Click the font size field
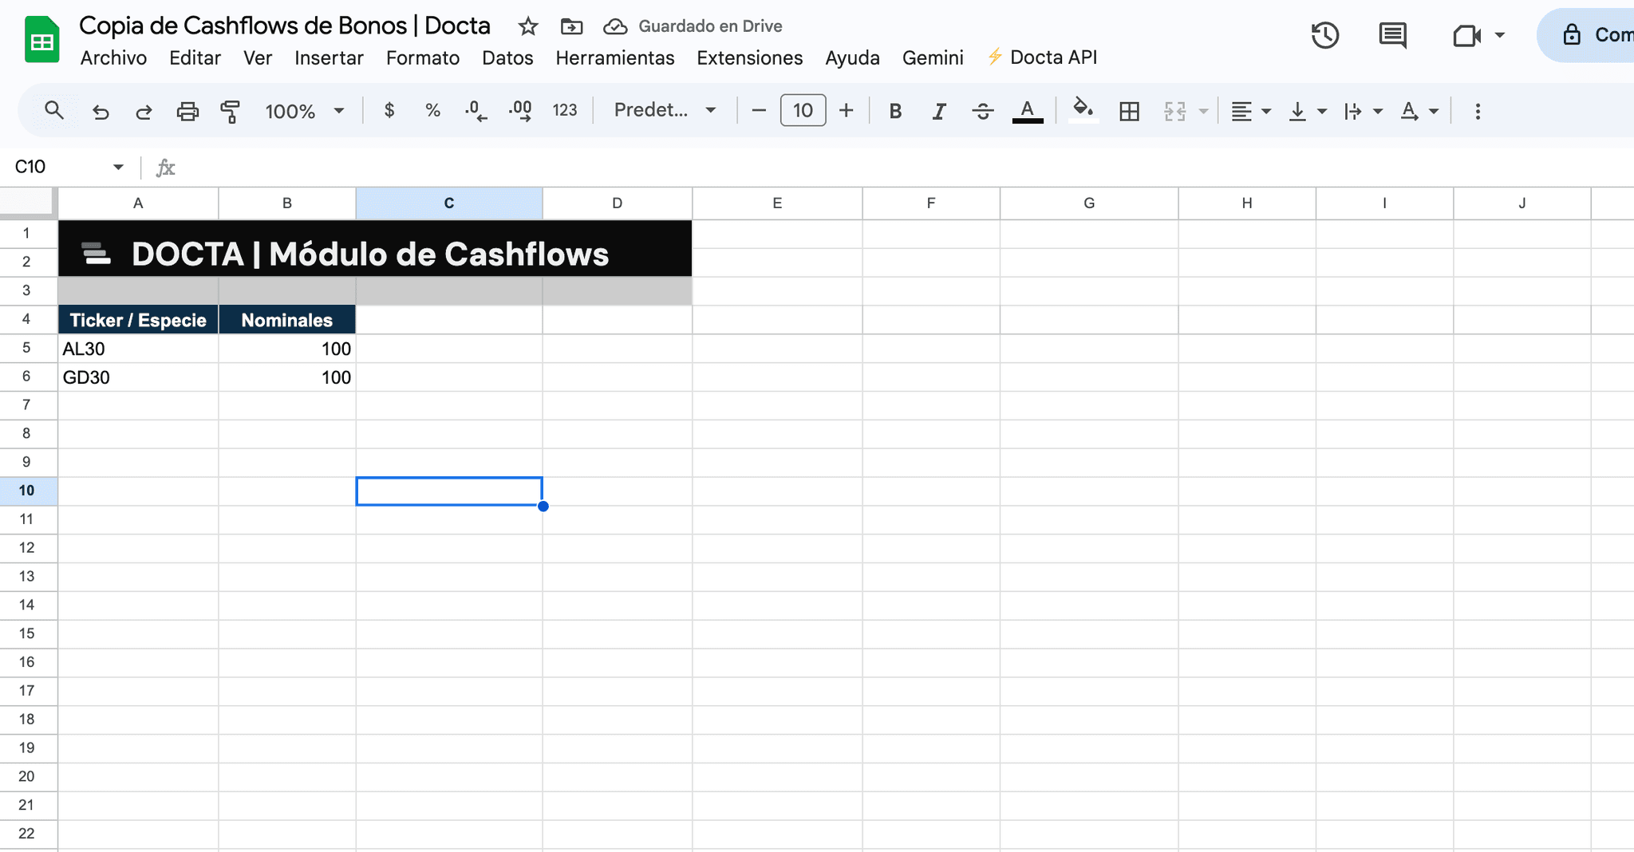 [803, 110]
